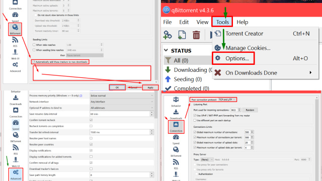Click the Tools menu
Viewport: 322px width, 181px height.
(222, 22)
